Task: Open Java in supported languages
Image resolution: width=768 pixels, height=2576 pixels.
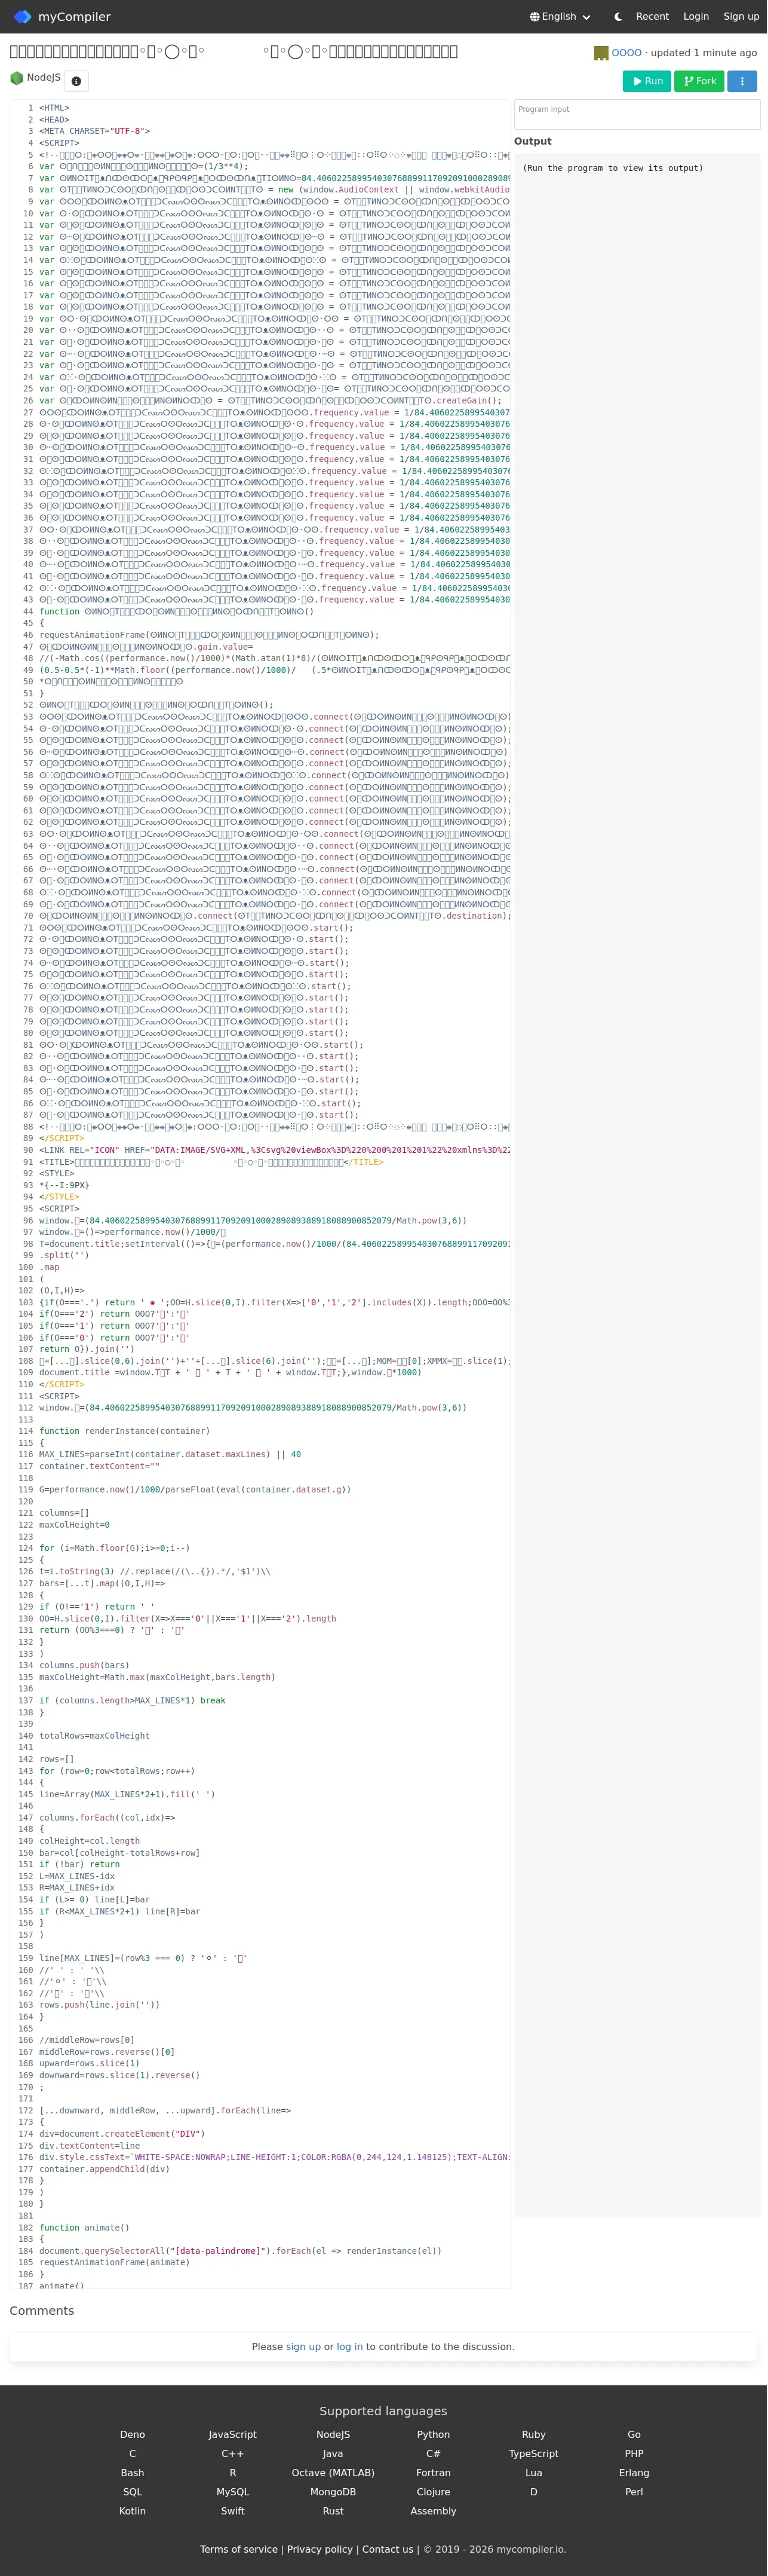Action: (333, 2453)
